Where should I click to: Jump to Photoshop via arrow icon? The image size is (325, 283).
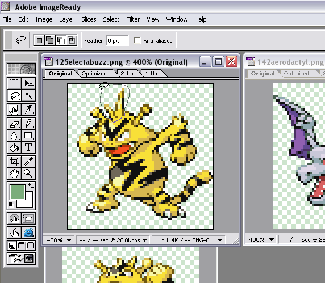click(21, 259)
